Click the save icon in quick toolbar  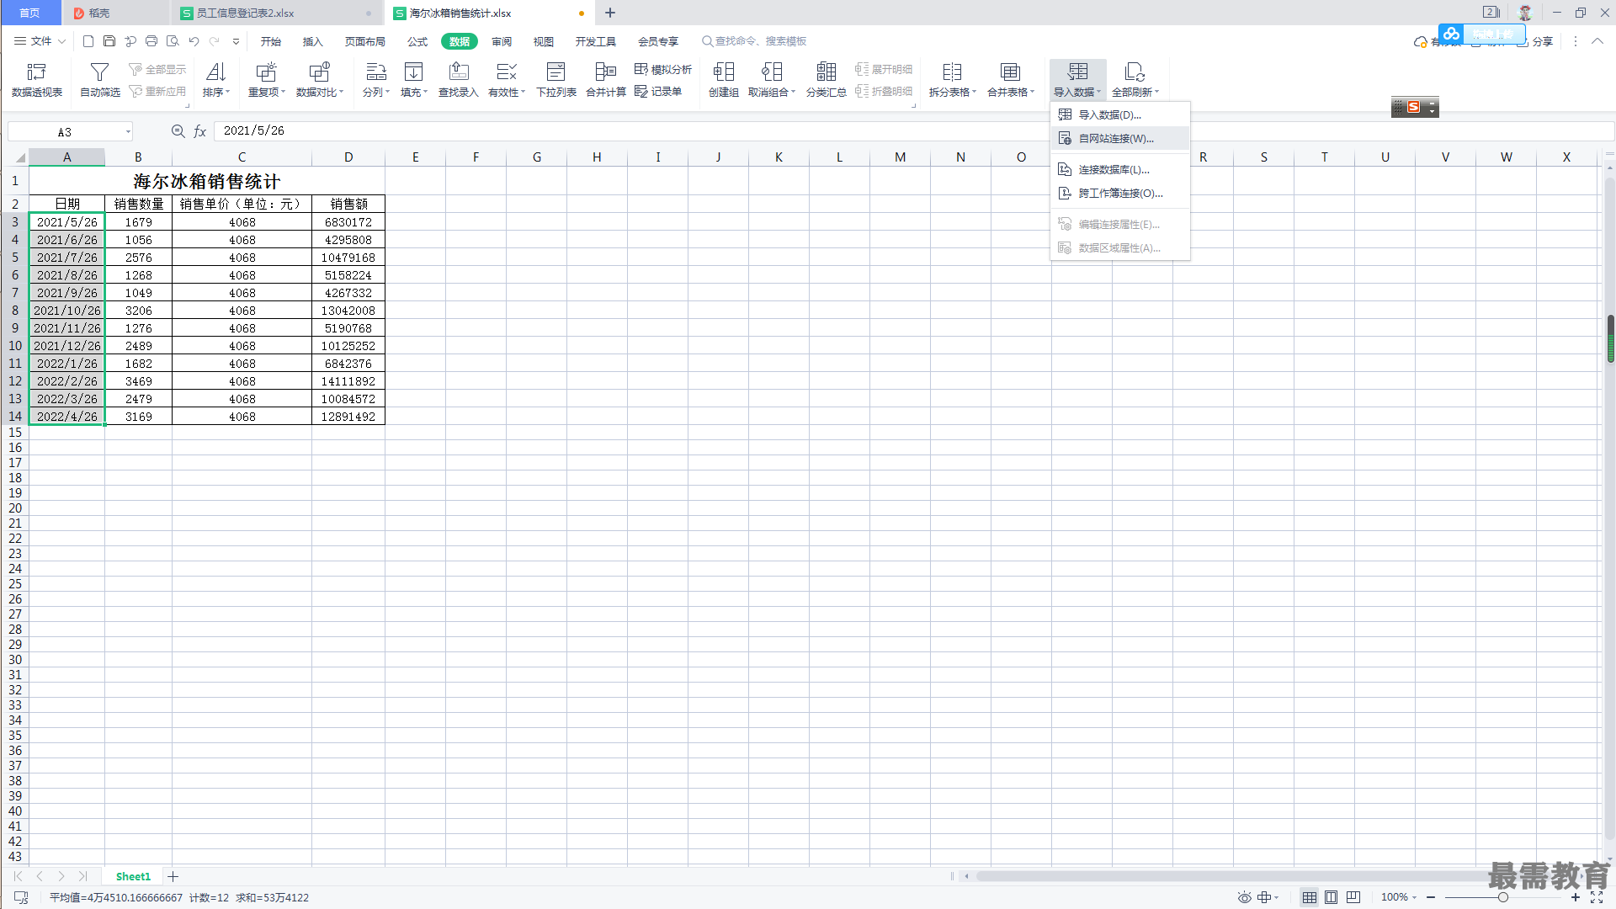(x=109, y=41)
